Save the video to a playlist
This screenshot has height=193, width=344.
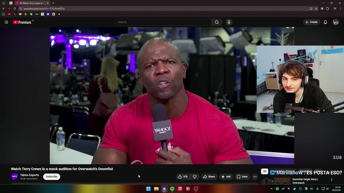tap(242, 177)
